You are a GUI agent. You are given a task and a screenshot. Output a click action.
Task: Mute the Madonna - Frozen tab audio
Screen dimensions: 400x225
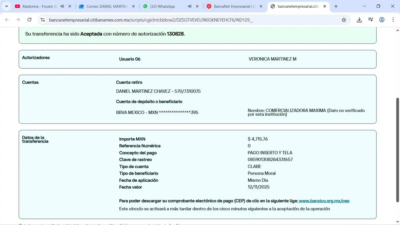click(x=62, y=6)
